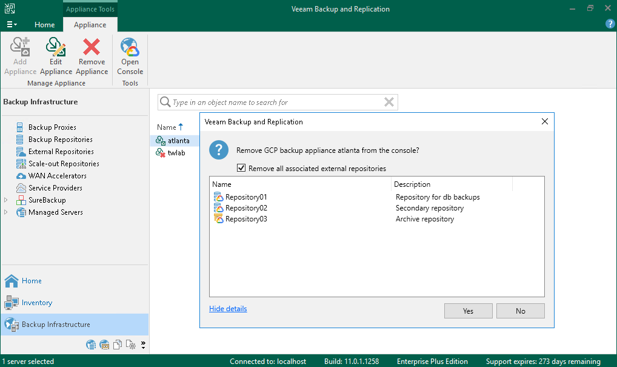Click the Description column header in the dialog
Screen dimensions: 617x367
453,184
